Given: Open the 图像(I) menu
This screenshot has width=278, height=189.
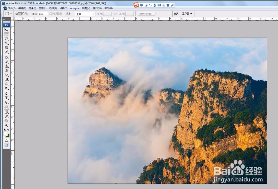Looking at the screenshot, I should coord(32,8).
